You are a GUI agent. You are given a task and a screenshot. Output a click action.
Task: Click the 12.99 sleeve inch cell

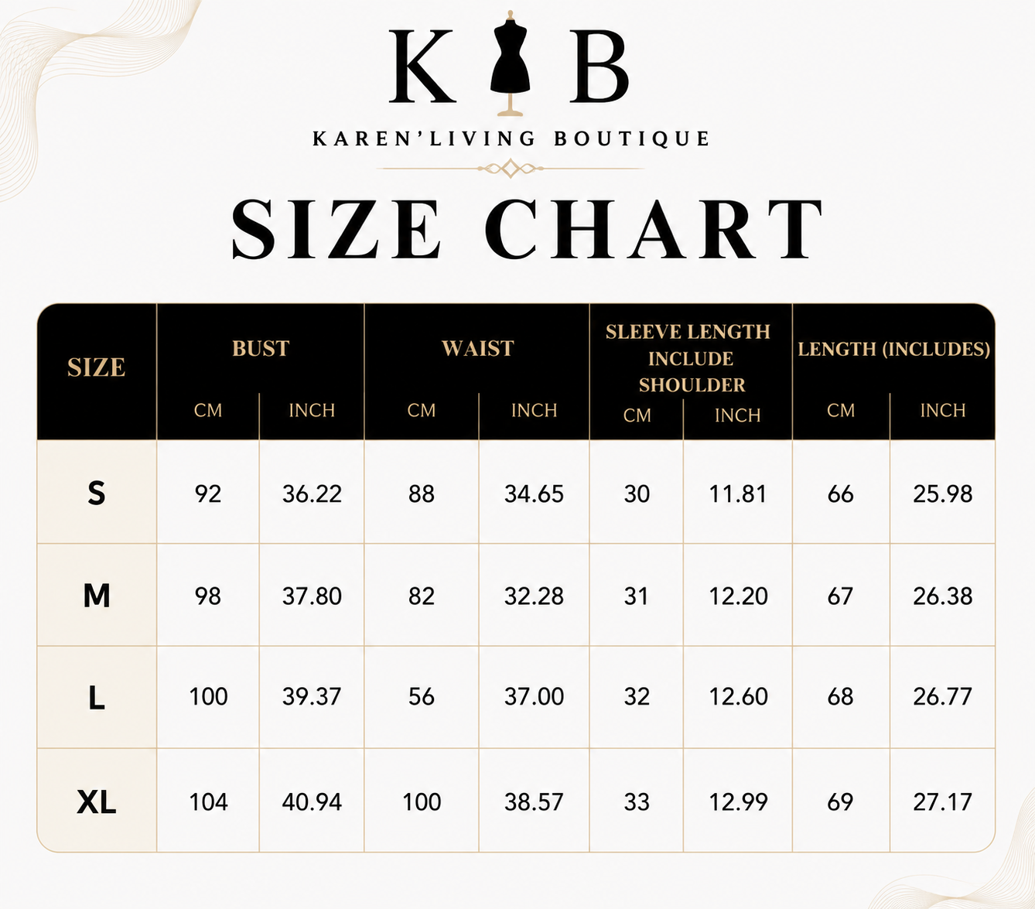pyautogui.click(x=738, y=802)
